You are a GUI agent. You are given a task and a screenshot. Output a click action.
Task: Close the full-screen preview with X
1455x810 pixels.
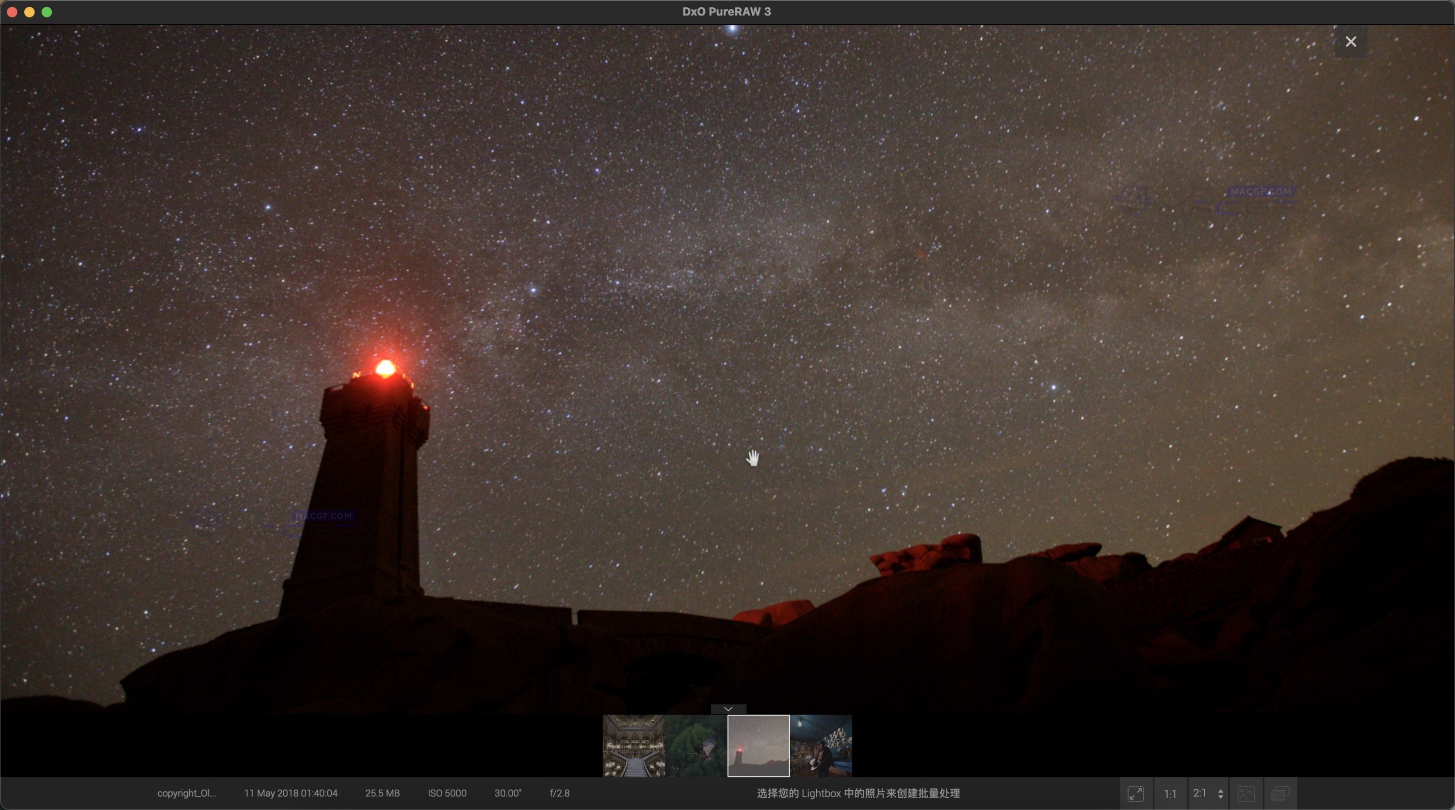click(x=1351, y=42)
